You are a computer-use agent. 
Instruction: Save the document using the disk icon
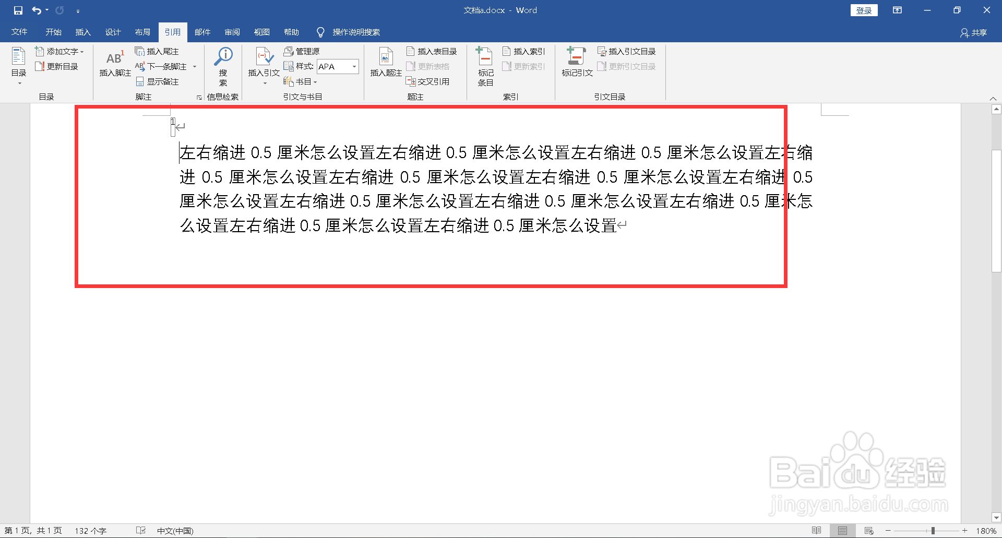18,10
